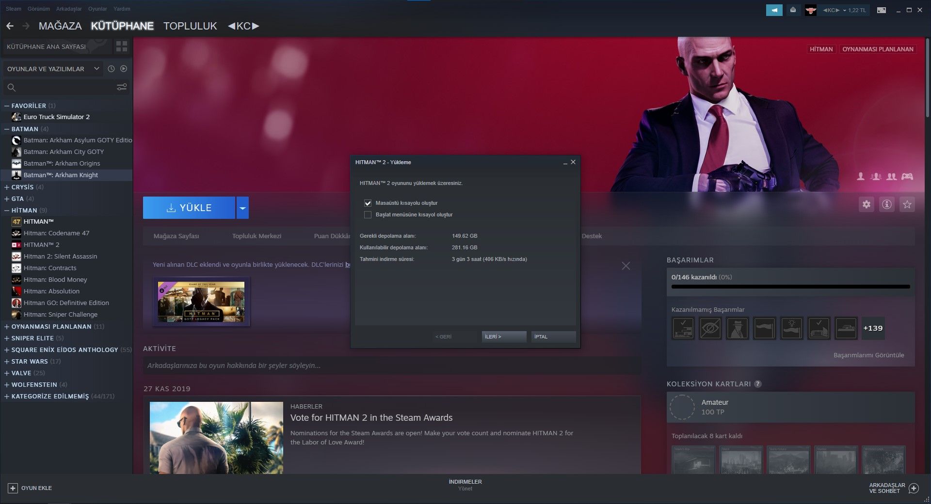Show recently played sort clock icon
This screenshot has width=931, height=504.
111,69
